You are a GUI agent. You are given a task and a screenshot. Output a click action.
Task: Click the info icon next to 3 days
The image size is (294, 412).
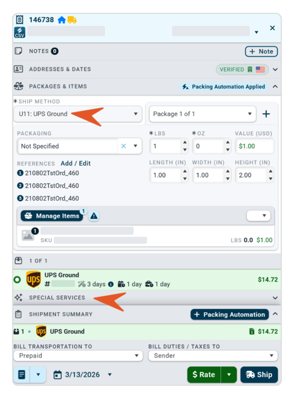[x=111, y=285]
